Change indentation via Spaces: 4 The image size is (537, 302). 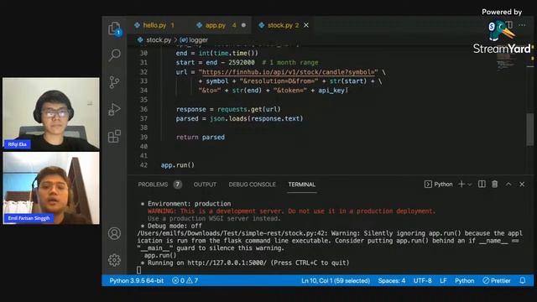click(392, 281)
